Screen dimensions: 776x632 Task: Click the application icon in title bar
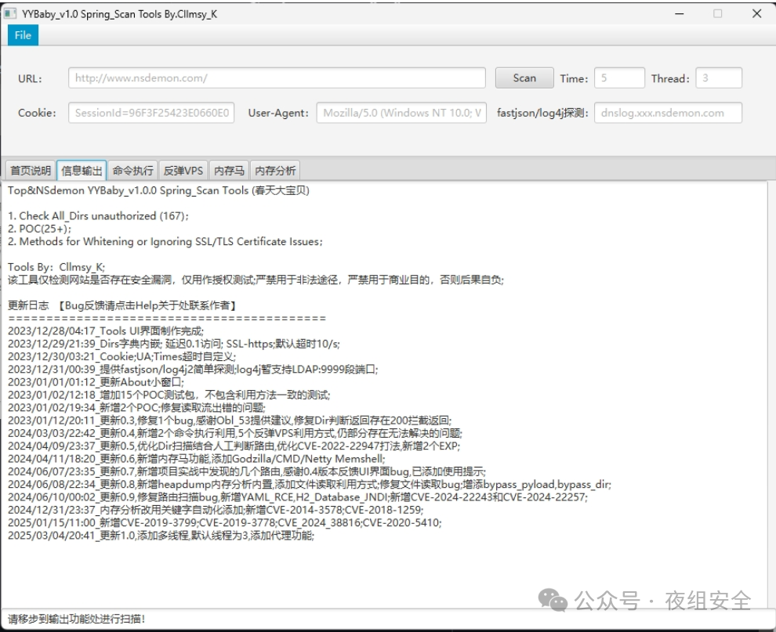tap(10, 13)
